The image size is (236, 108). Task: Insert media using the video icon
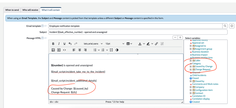tap(59, 50)
